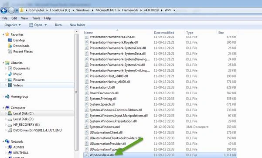Click file icon of WindowsBase.dll
This screenshot has height=158, width=262.
coord(86,155)
